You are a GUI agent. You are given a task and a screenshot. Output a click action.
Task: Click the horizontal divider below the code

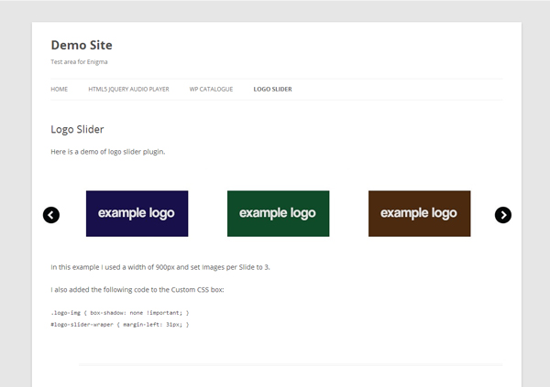pyautogui.click(x=290, y=365)
